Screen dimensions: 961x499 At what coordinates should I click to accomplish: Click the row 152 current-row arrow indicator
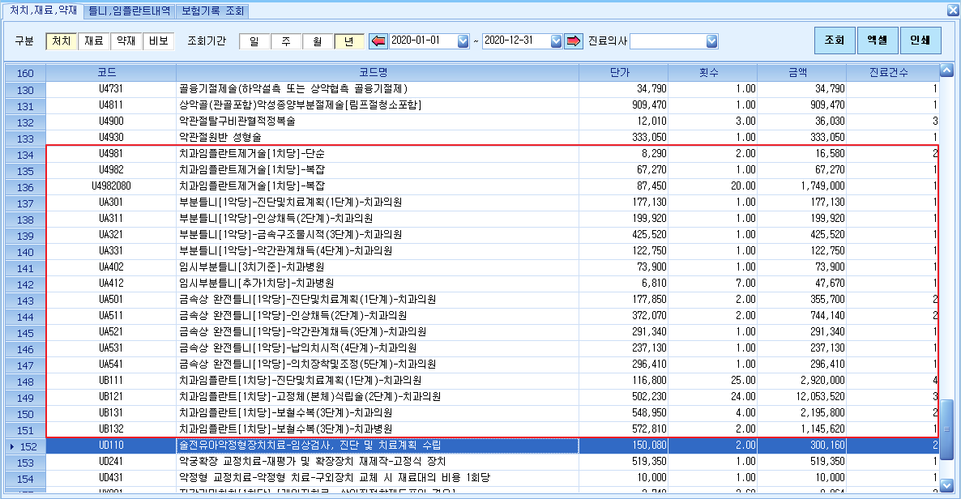pos(12,446)
